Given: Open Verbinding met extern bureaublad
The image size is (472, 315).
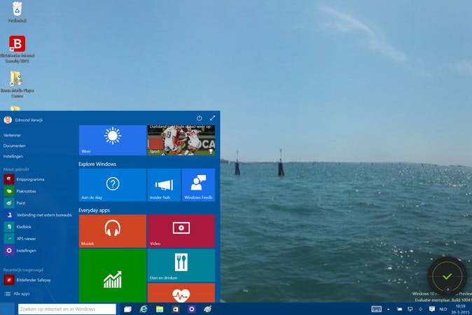Looking at the screenshot, I should [38, 215].
